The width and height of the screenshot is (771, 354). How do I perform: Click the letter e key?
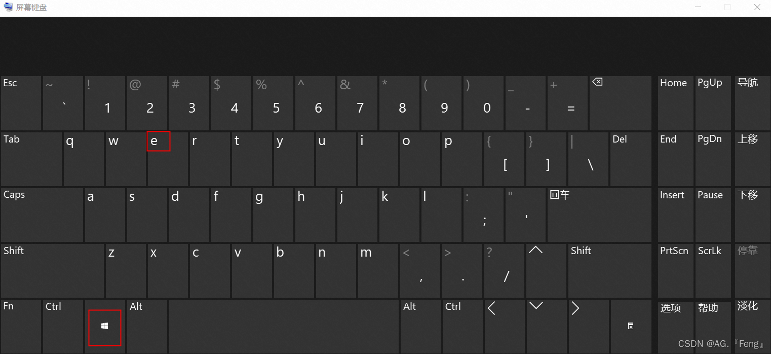[x=168, y=158]
